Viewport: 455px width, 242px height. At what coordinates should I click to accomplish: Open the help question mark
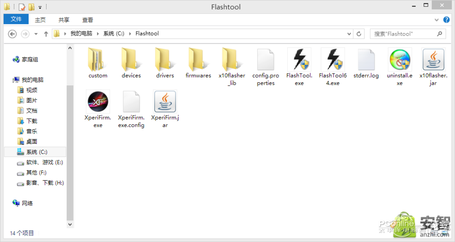click(446, 20)
